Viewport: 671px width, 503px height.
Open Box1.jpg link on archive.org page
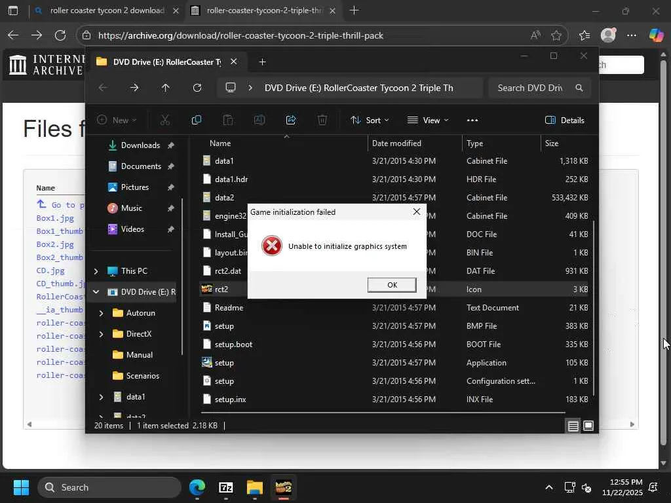click(55, 218)
